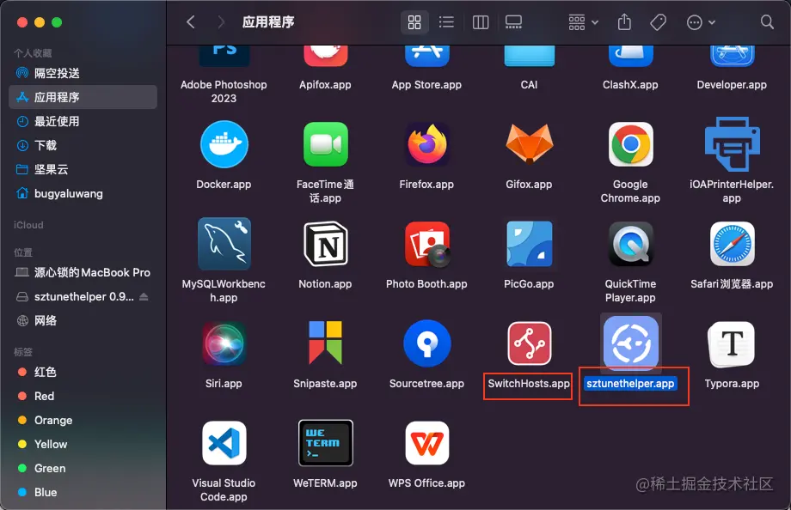The height and width of the screenshot is (510, 791).
Task: Select the Safari compass icon
Action: 732,244
